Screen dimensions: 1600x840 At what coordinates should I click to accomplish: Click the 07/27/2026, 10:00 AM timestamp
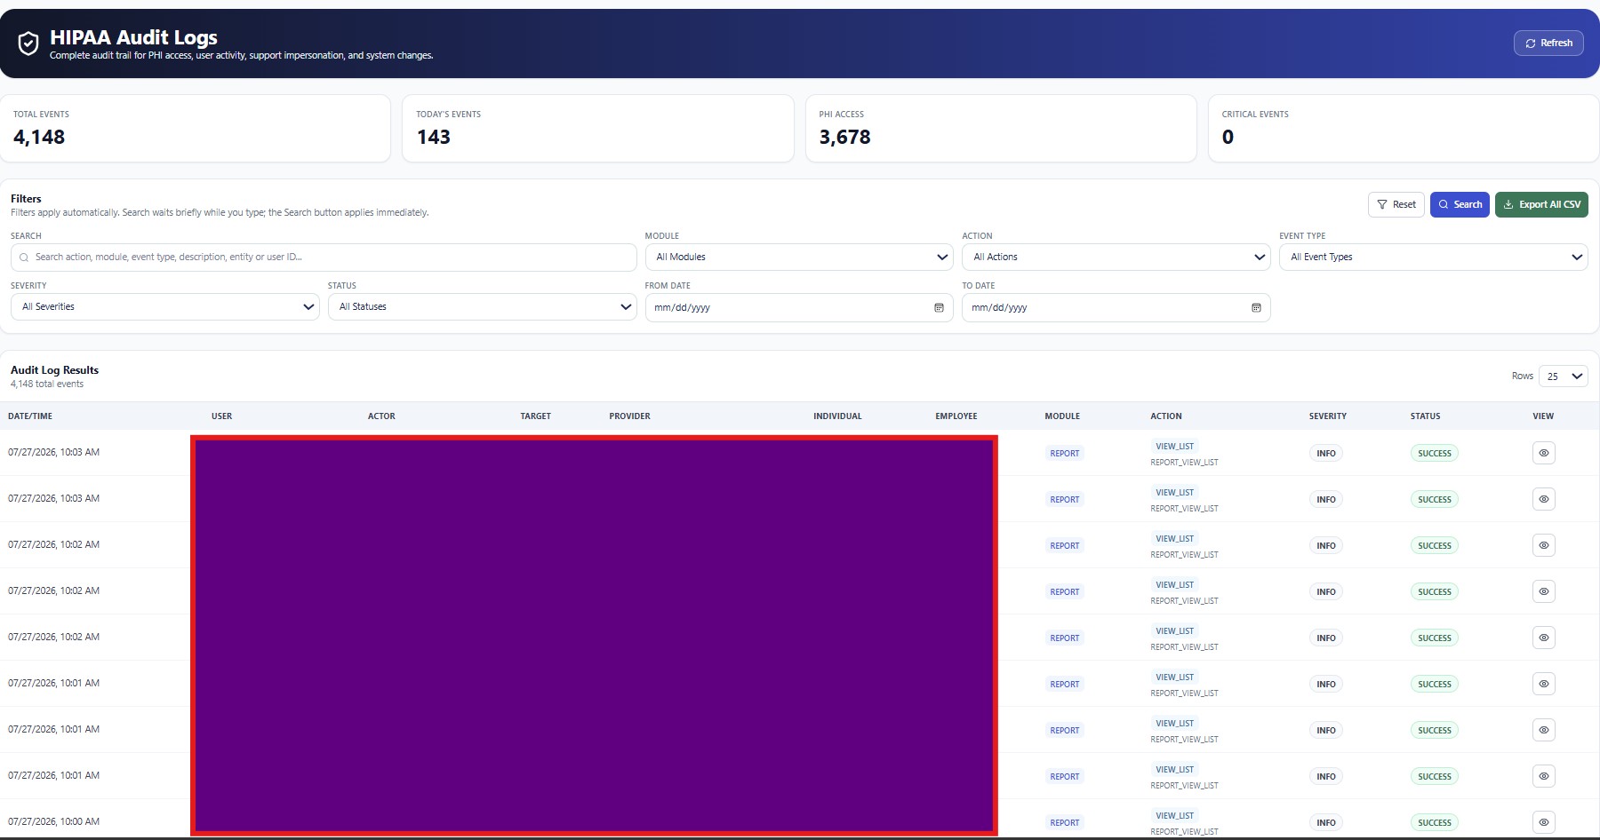[x=53, y=821]
